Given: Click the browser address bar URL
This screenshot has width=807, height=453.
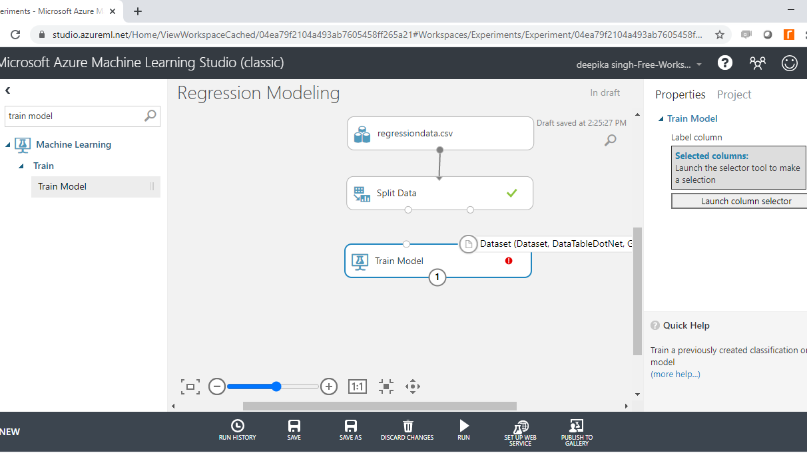Looking at the screenshot, I should (x=378, y=35).
